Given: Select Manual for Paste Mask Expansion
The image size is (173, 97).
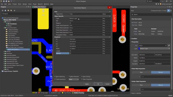Looking at the screenshot, I should point(161,72).
